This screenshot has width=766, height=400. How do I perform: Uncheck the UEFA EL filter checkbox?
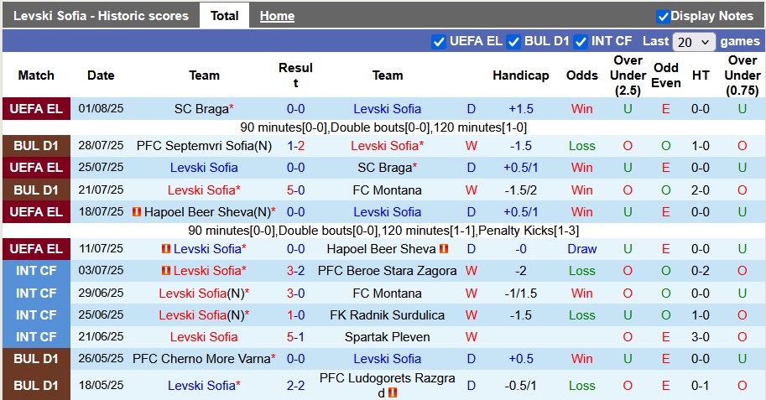pos(439,41)
